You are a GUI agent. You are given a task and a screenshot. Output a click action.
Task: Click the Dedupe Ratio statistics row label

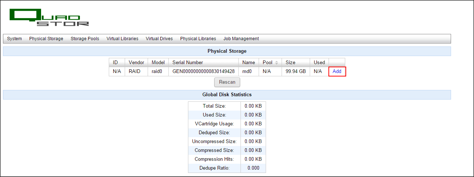[x=214, y=168]
